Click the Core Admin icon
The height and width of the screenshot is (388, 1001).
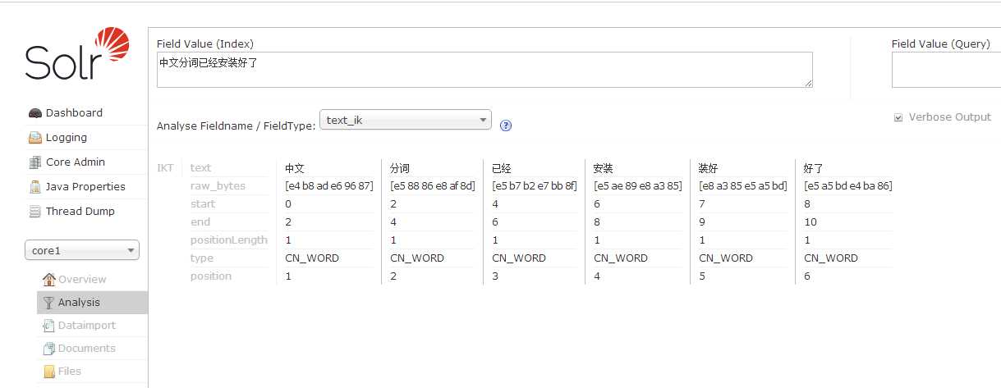(x=34, y=162)
